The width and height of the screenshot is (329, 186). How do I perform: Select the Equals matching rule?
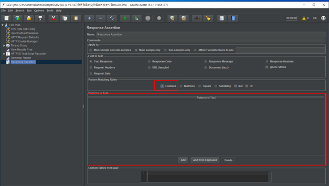tap(200, 86)
